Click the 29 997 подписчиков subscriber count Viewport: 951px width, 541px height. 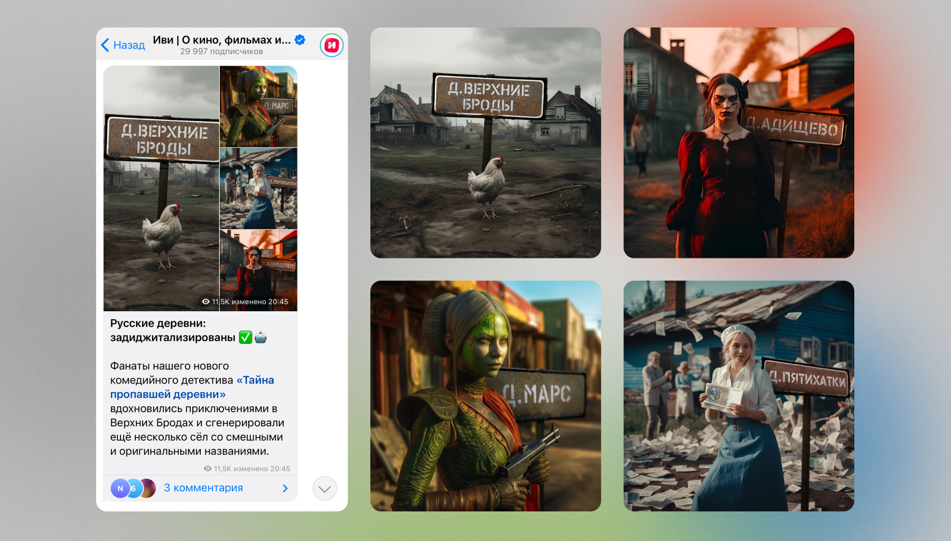(221, 52)
